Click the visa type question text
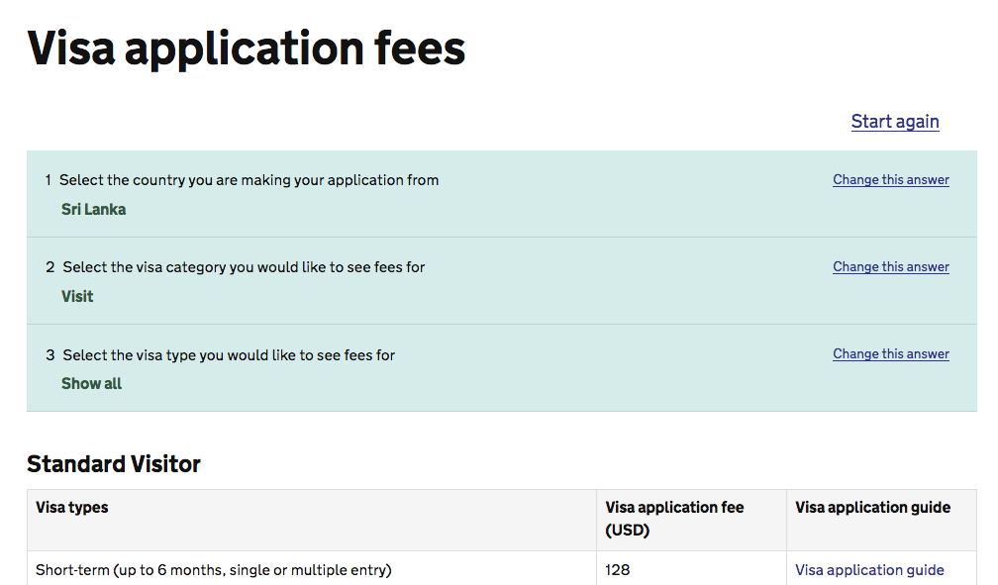Viewport: 998px width, 585px height. click(x=229, y=355)
